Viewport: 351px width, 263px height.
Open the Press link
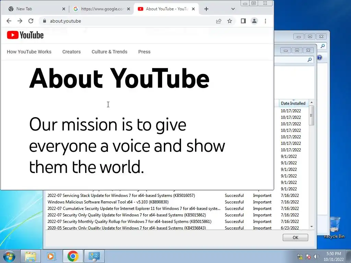[x=144, y=52]
